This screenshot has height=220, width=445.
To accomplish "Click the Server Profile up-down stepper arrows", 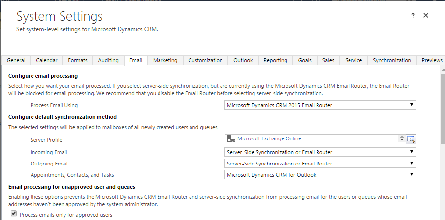I will pyautogui.click(x=402, y=138).
